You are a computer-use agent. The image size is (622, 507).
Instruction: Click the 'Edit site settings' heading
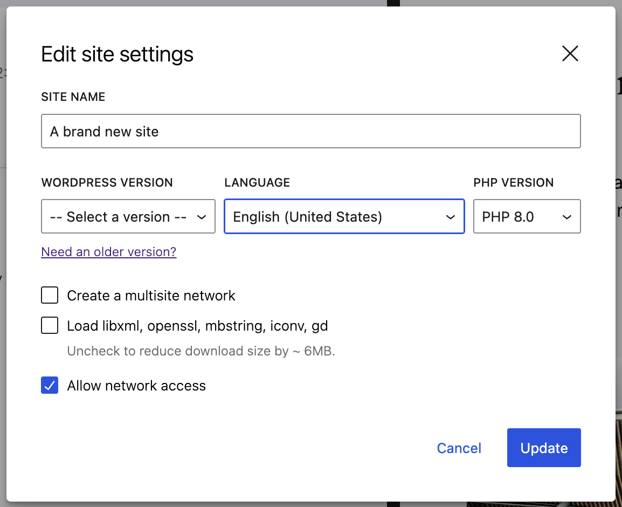pyautogui.click(x=117, y=54)
